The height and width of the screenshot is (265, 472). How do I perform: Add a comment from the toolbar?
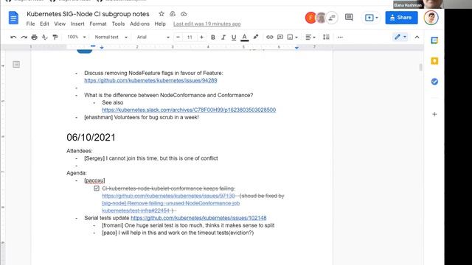(x=280, y=38)
